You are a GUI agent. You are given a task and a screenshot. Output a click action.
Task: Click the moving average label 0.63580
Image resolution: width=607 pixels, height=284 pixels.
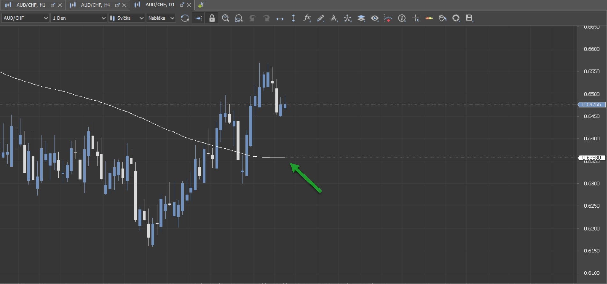[x=592, y=158]
